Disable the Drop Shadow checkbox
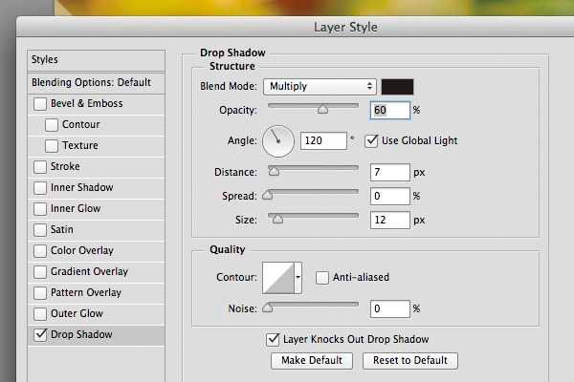This screenshot has height=382, width=574. pyautogui.click(x=40, y=335)
